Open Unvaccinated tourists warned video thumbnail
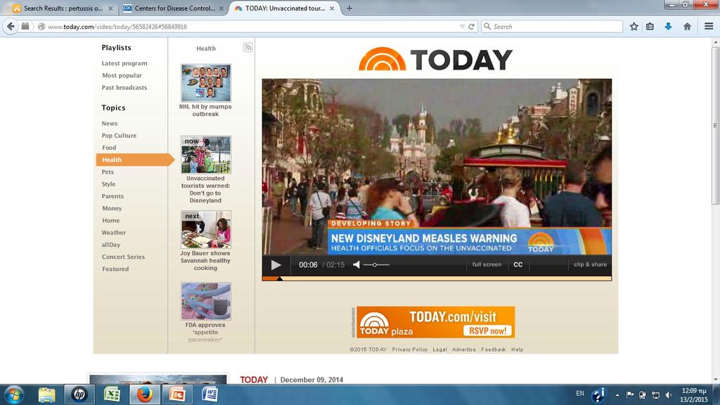Screen dimensions: 720x405 (206, 155)
